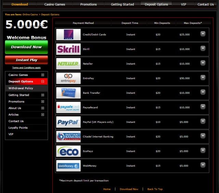Expand the Citadel Internet Banking row arrow
This screenshot has width=219, height=193.
pos(203,136)
